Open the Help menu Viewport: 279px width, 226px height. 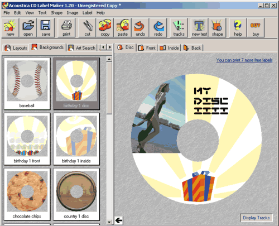pos(100,13)
